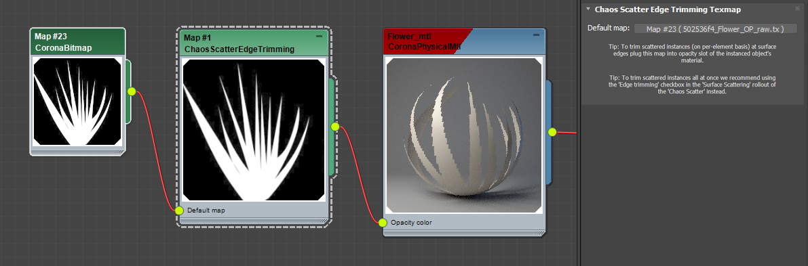This screenshot has height=266, width=808.
Task: Click the output socket of Map #1 ChaosScatterEdgeTrimming node
Action: [335, 127]
